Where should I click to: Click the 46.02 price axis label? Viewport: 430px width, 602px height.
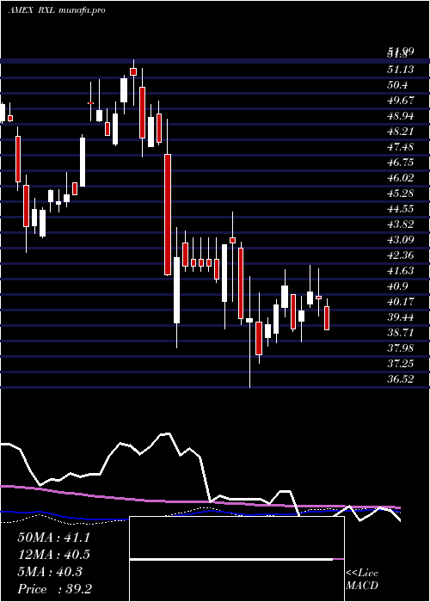point(401,178)
